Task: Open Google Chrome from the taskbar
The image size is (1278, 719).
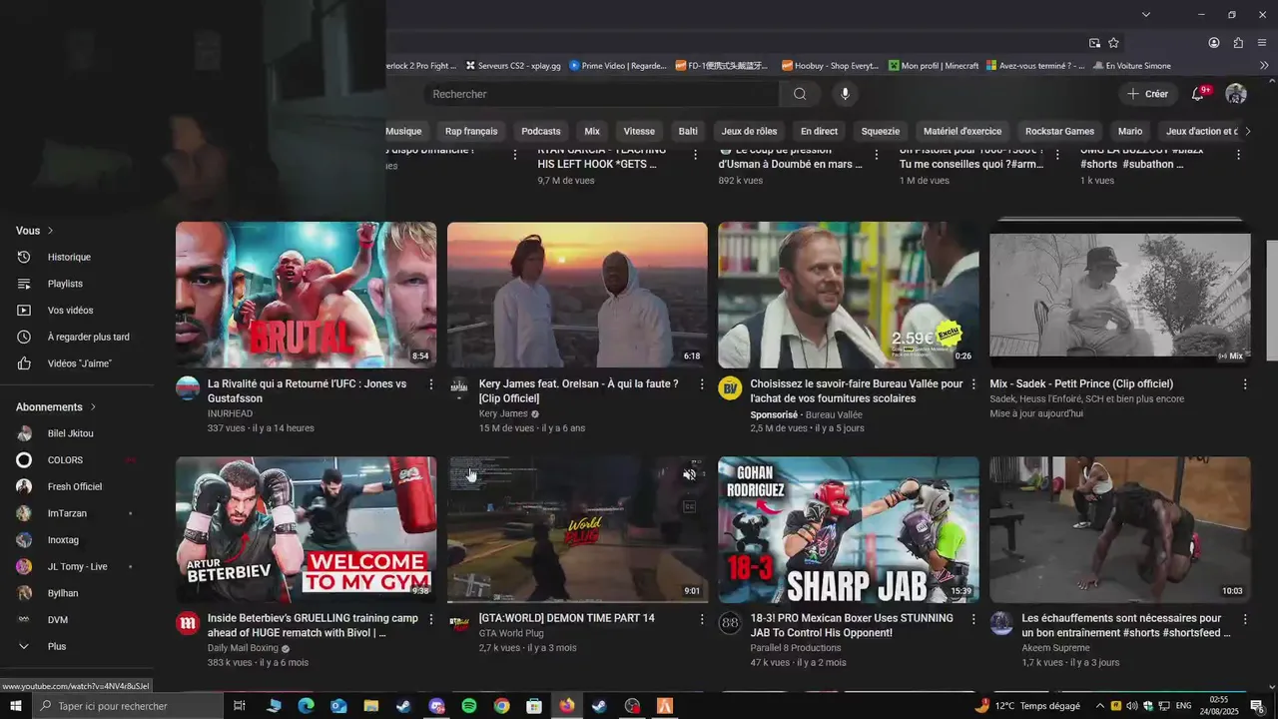Action: tap(501, 706)
